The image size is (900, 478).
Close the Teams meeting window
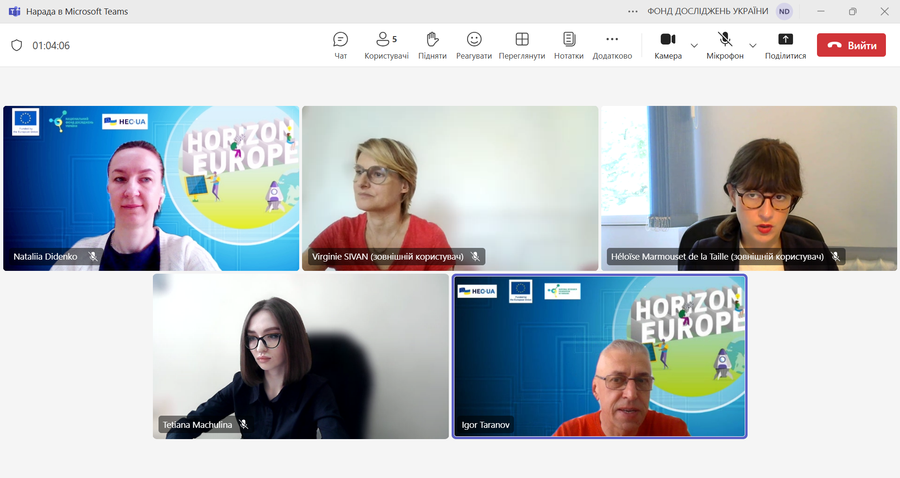coord(885,11)
